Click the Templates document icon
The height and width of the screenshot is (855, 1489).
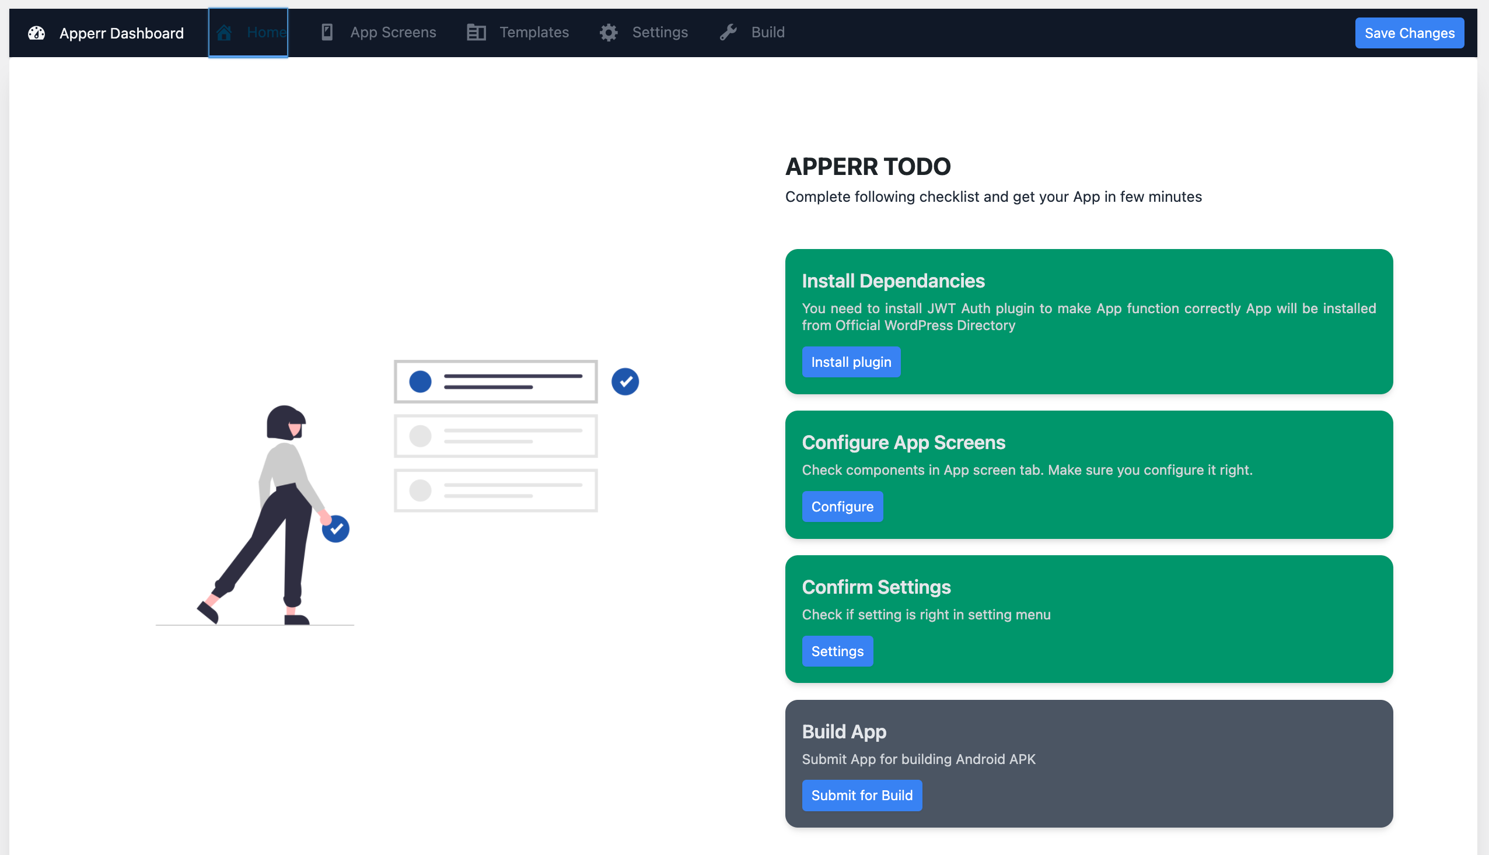pyautogui.click(x=476, y=32)
